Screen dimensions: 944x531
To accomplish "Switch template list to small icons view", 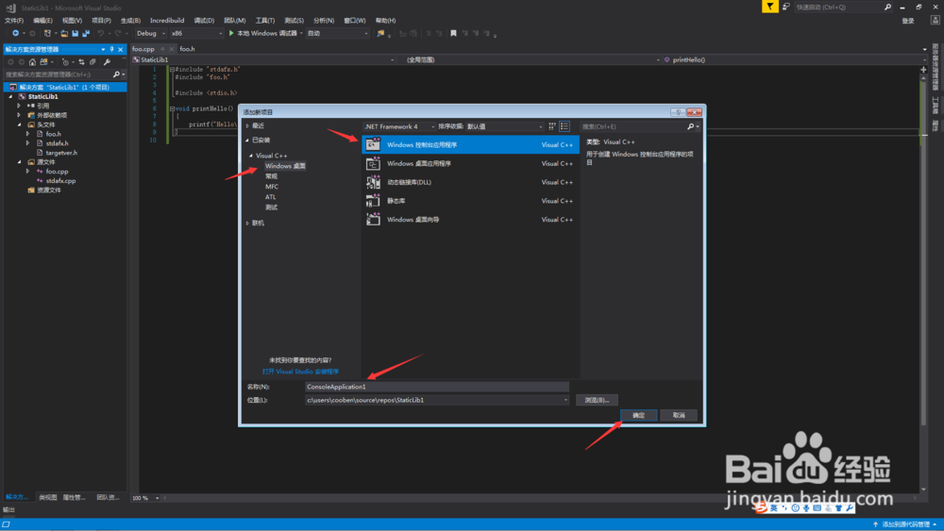I will pyautogui.click(x=552, y=126).
